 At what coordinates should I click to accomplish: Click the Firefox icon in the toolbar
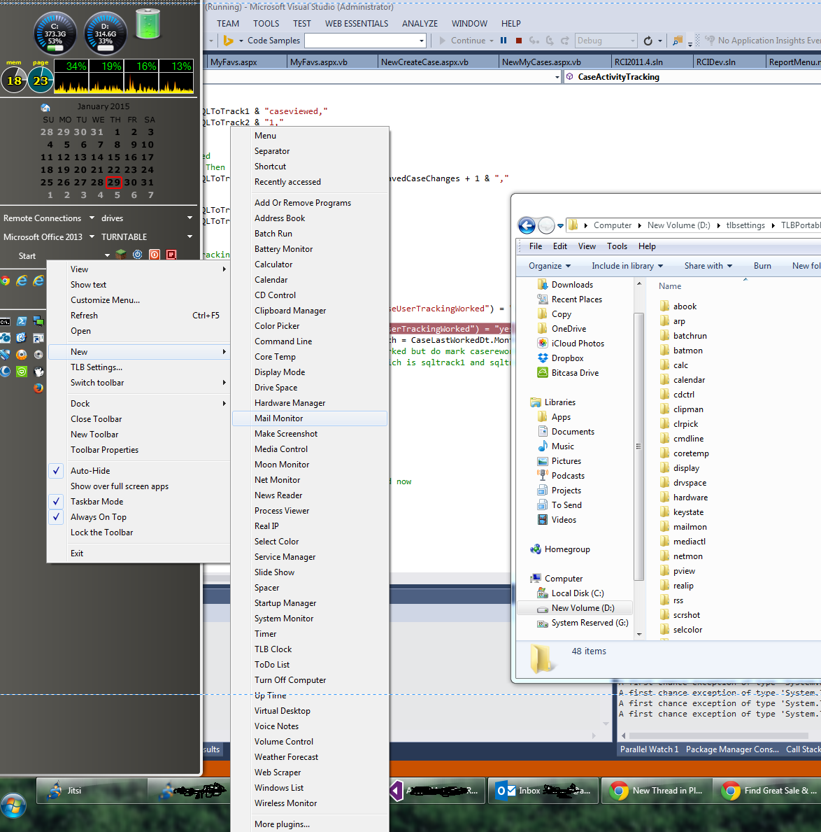(38, 388)
